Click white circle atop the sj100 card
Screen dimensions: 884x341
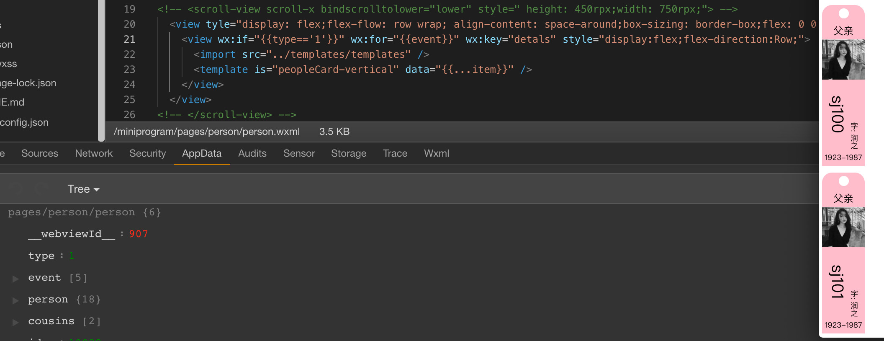click(844, 13)
